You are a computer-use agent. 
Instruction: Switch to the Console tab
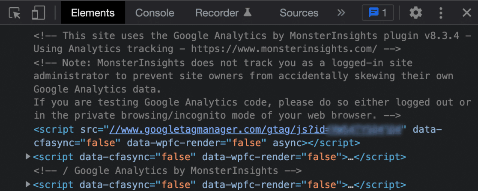point(155,13)
